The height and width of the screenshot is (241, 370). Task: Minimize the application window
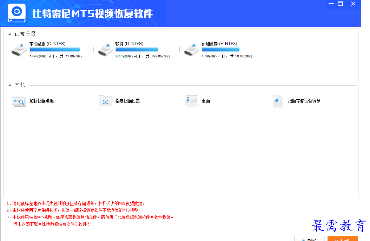(x=331, y=4)
